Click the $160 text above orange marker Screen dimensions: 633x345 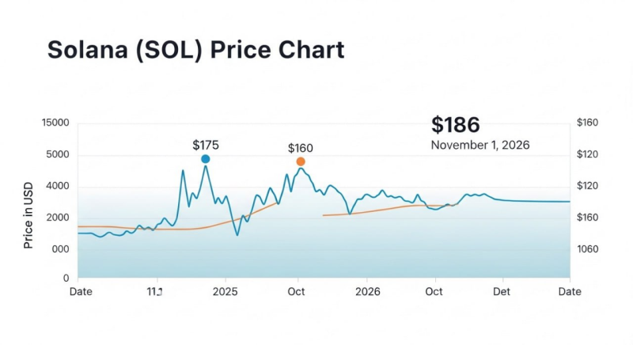301,148
